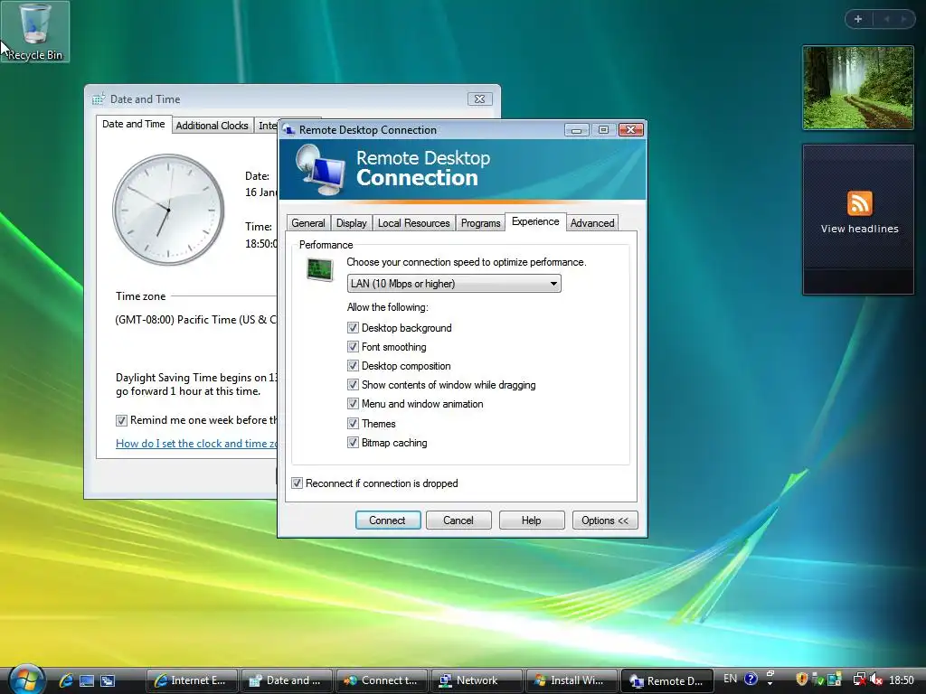This screenshot has width=926, height=694.
Task: Click the language bar options arrow
Action: 770,683
